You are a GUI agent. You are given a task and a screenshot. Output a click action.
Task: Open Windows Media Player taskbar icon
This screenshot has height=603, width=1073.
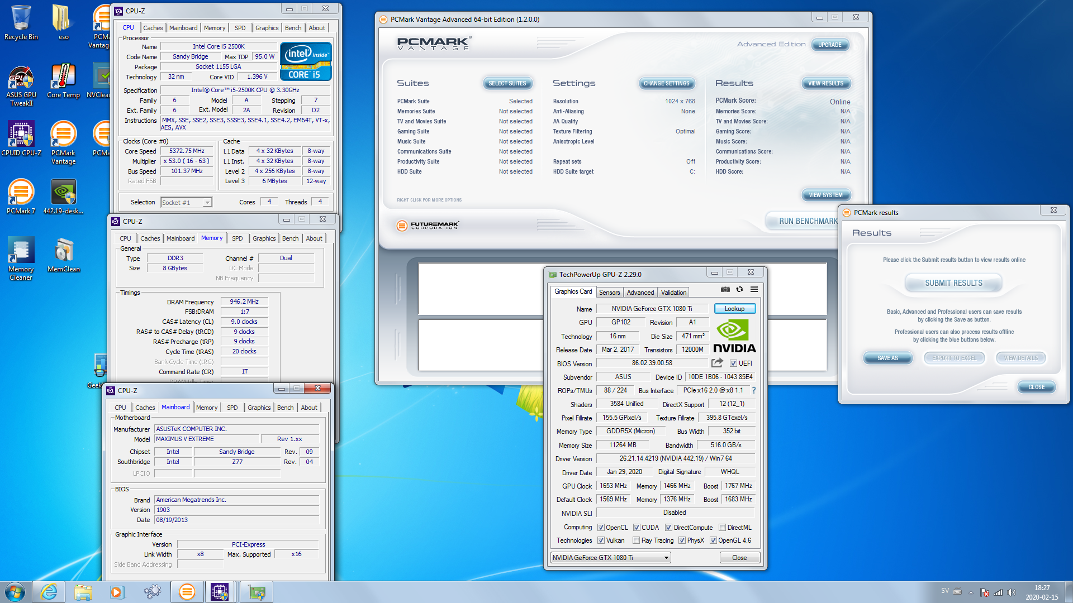pyautogui.click(x=117, y=592)
